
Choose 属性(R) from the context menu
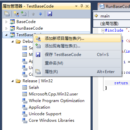[x=77, y=72]
